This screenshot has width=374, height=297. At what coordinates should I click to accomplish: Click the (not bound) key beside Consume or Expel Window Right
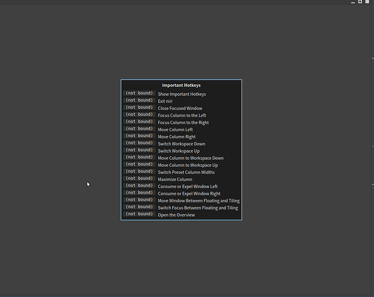click(140, 192)
